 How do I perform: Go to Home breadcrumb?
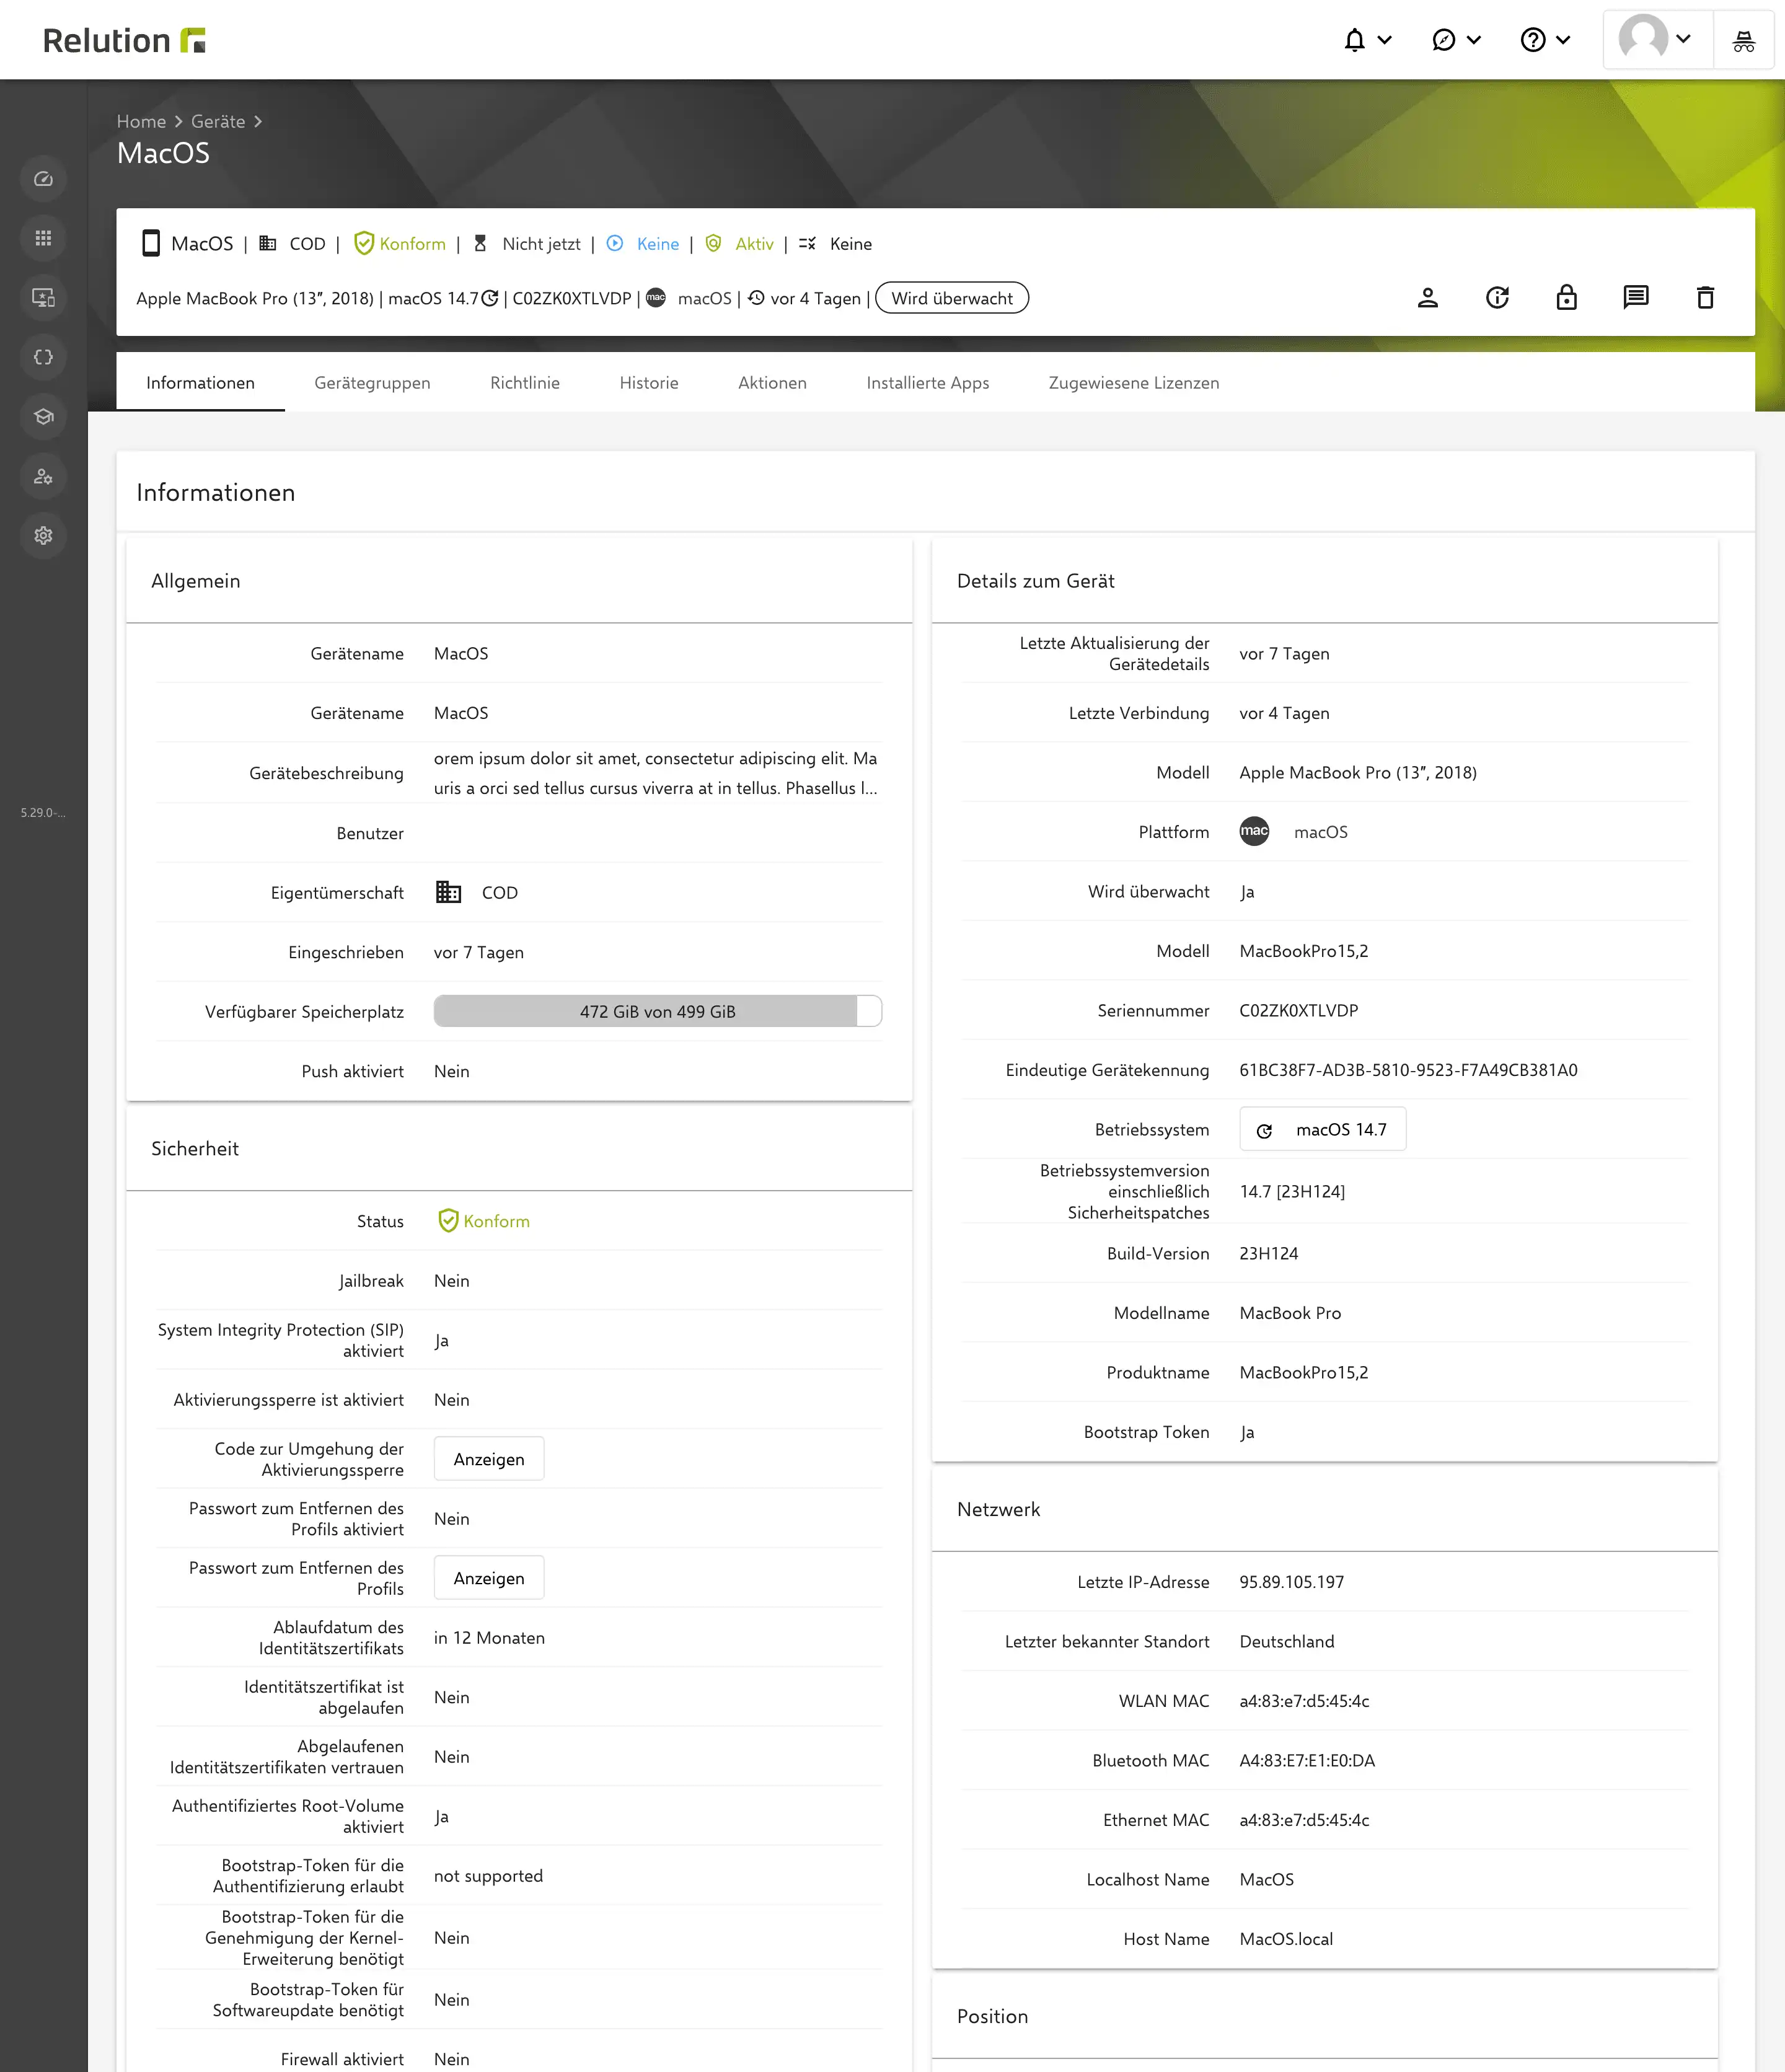[141, 121]
